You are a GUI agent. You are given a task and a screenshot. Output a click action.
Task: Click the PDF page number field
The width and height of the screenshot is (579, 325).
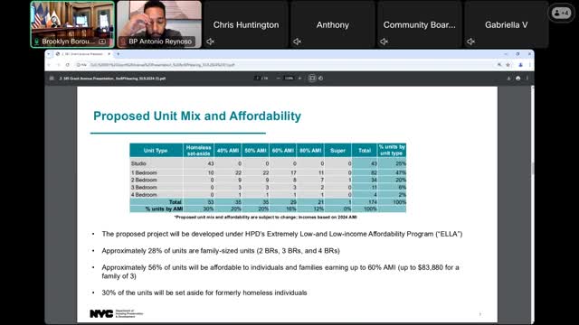(x=257, y=79)
